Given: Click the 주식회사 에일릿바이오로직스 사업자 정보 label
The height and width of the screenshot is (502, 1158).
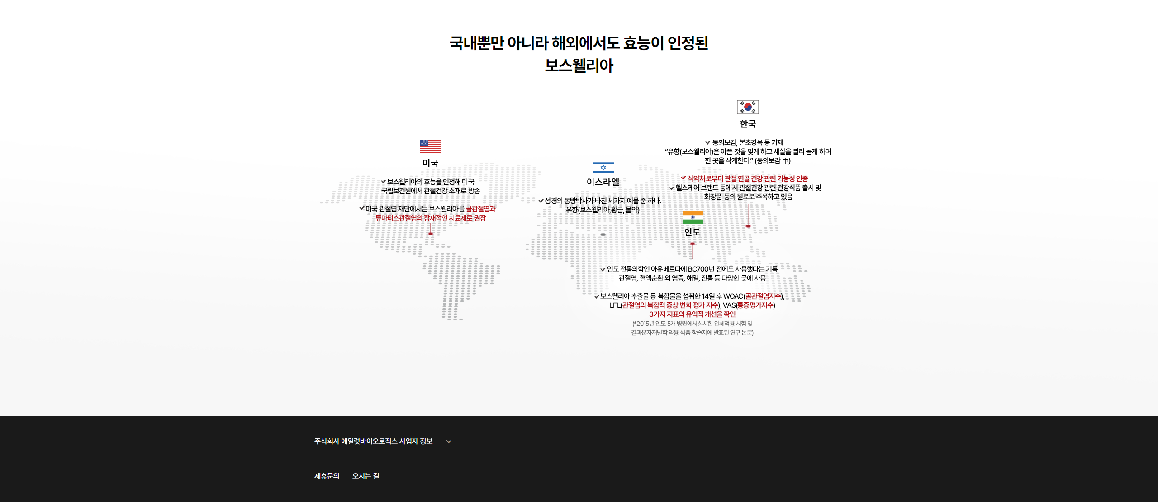Looking at the screenshot, I should 373,441.
